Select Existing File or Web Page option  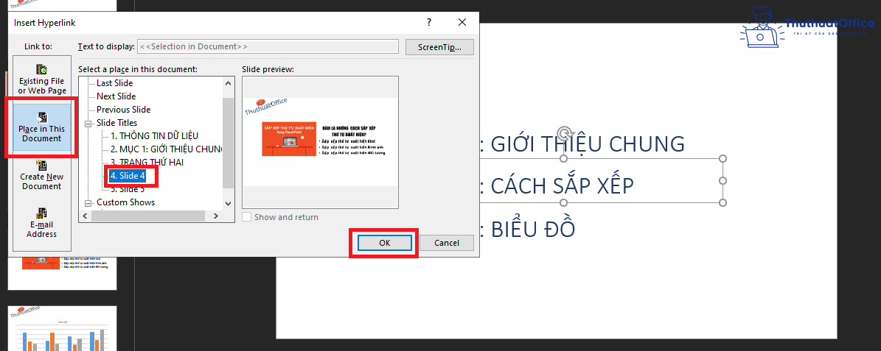pyautogui.click(x=42, y=79)
